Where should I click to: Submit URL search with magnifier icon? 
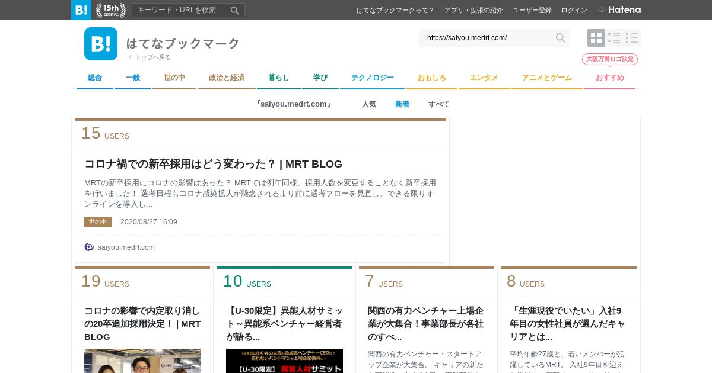pyautogui.click(x=561, y=38)
